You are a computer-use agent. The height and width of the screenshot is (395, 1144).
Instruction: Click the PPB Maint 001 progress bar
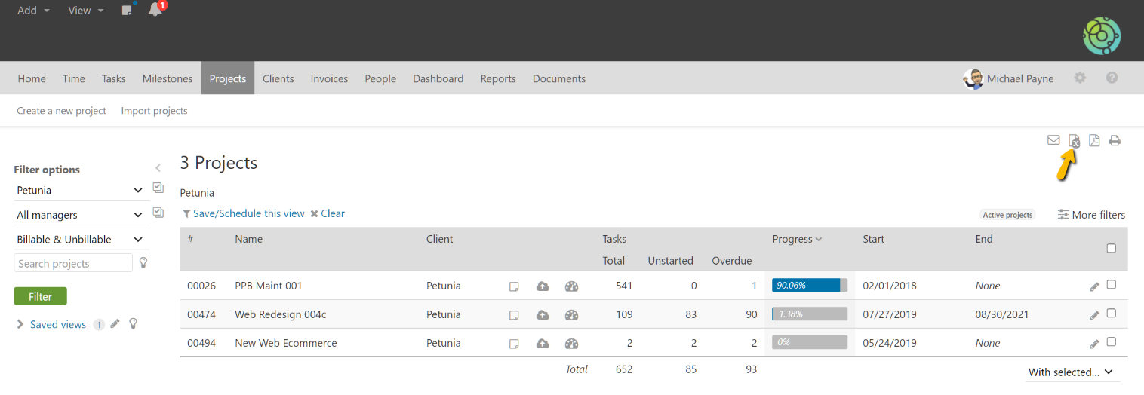click(x=809, y=286)
